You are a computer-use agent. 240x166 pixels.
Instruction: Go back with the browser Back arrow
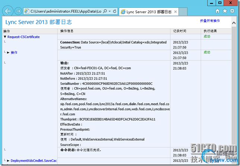[x=8, y=11]
